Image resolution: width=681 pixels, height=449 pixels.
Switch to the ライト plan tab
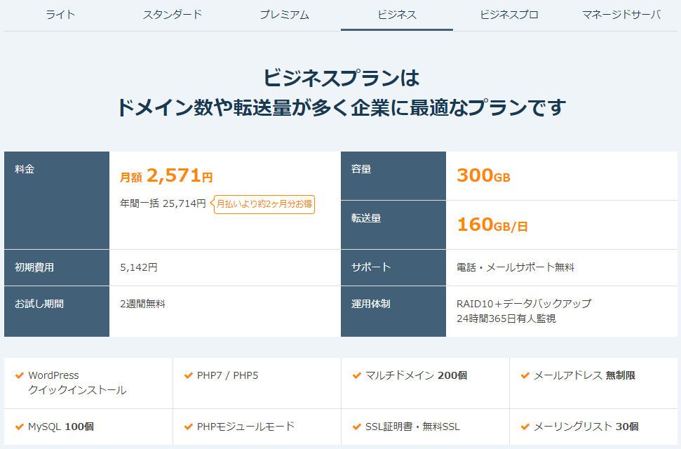pyautogui.click(x=60, y=15)
